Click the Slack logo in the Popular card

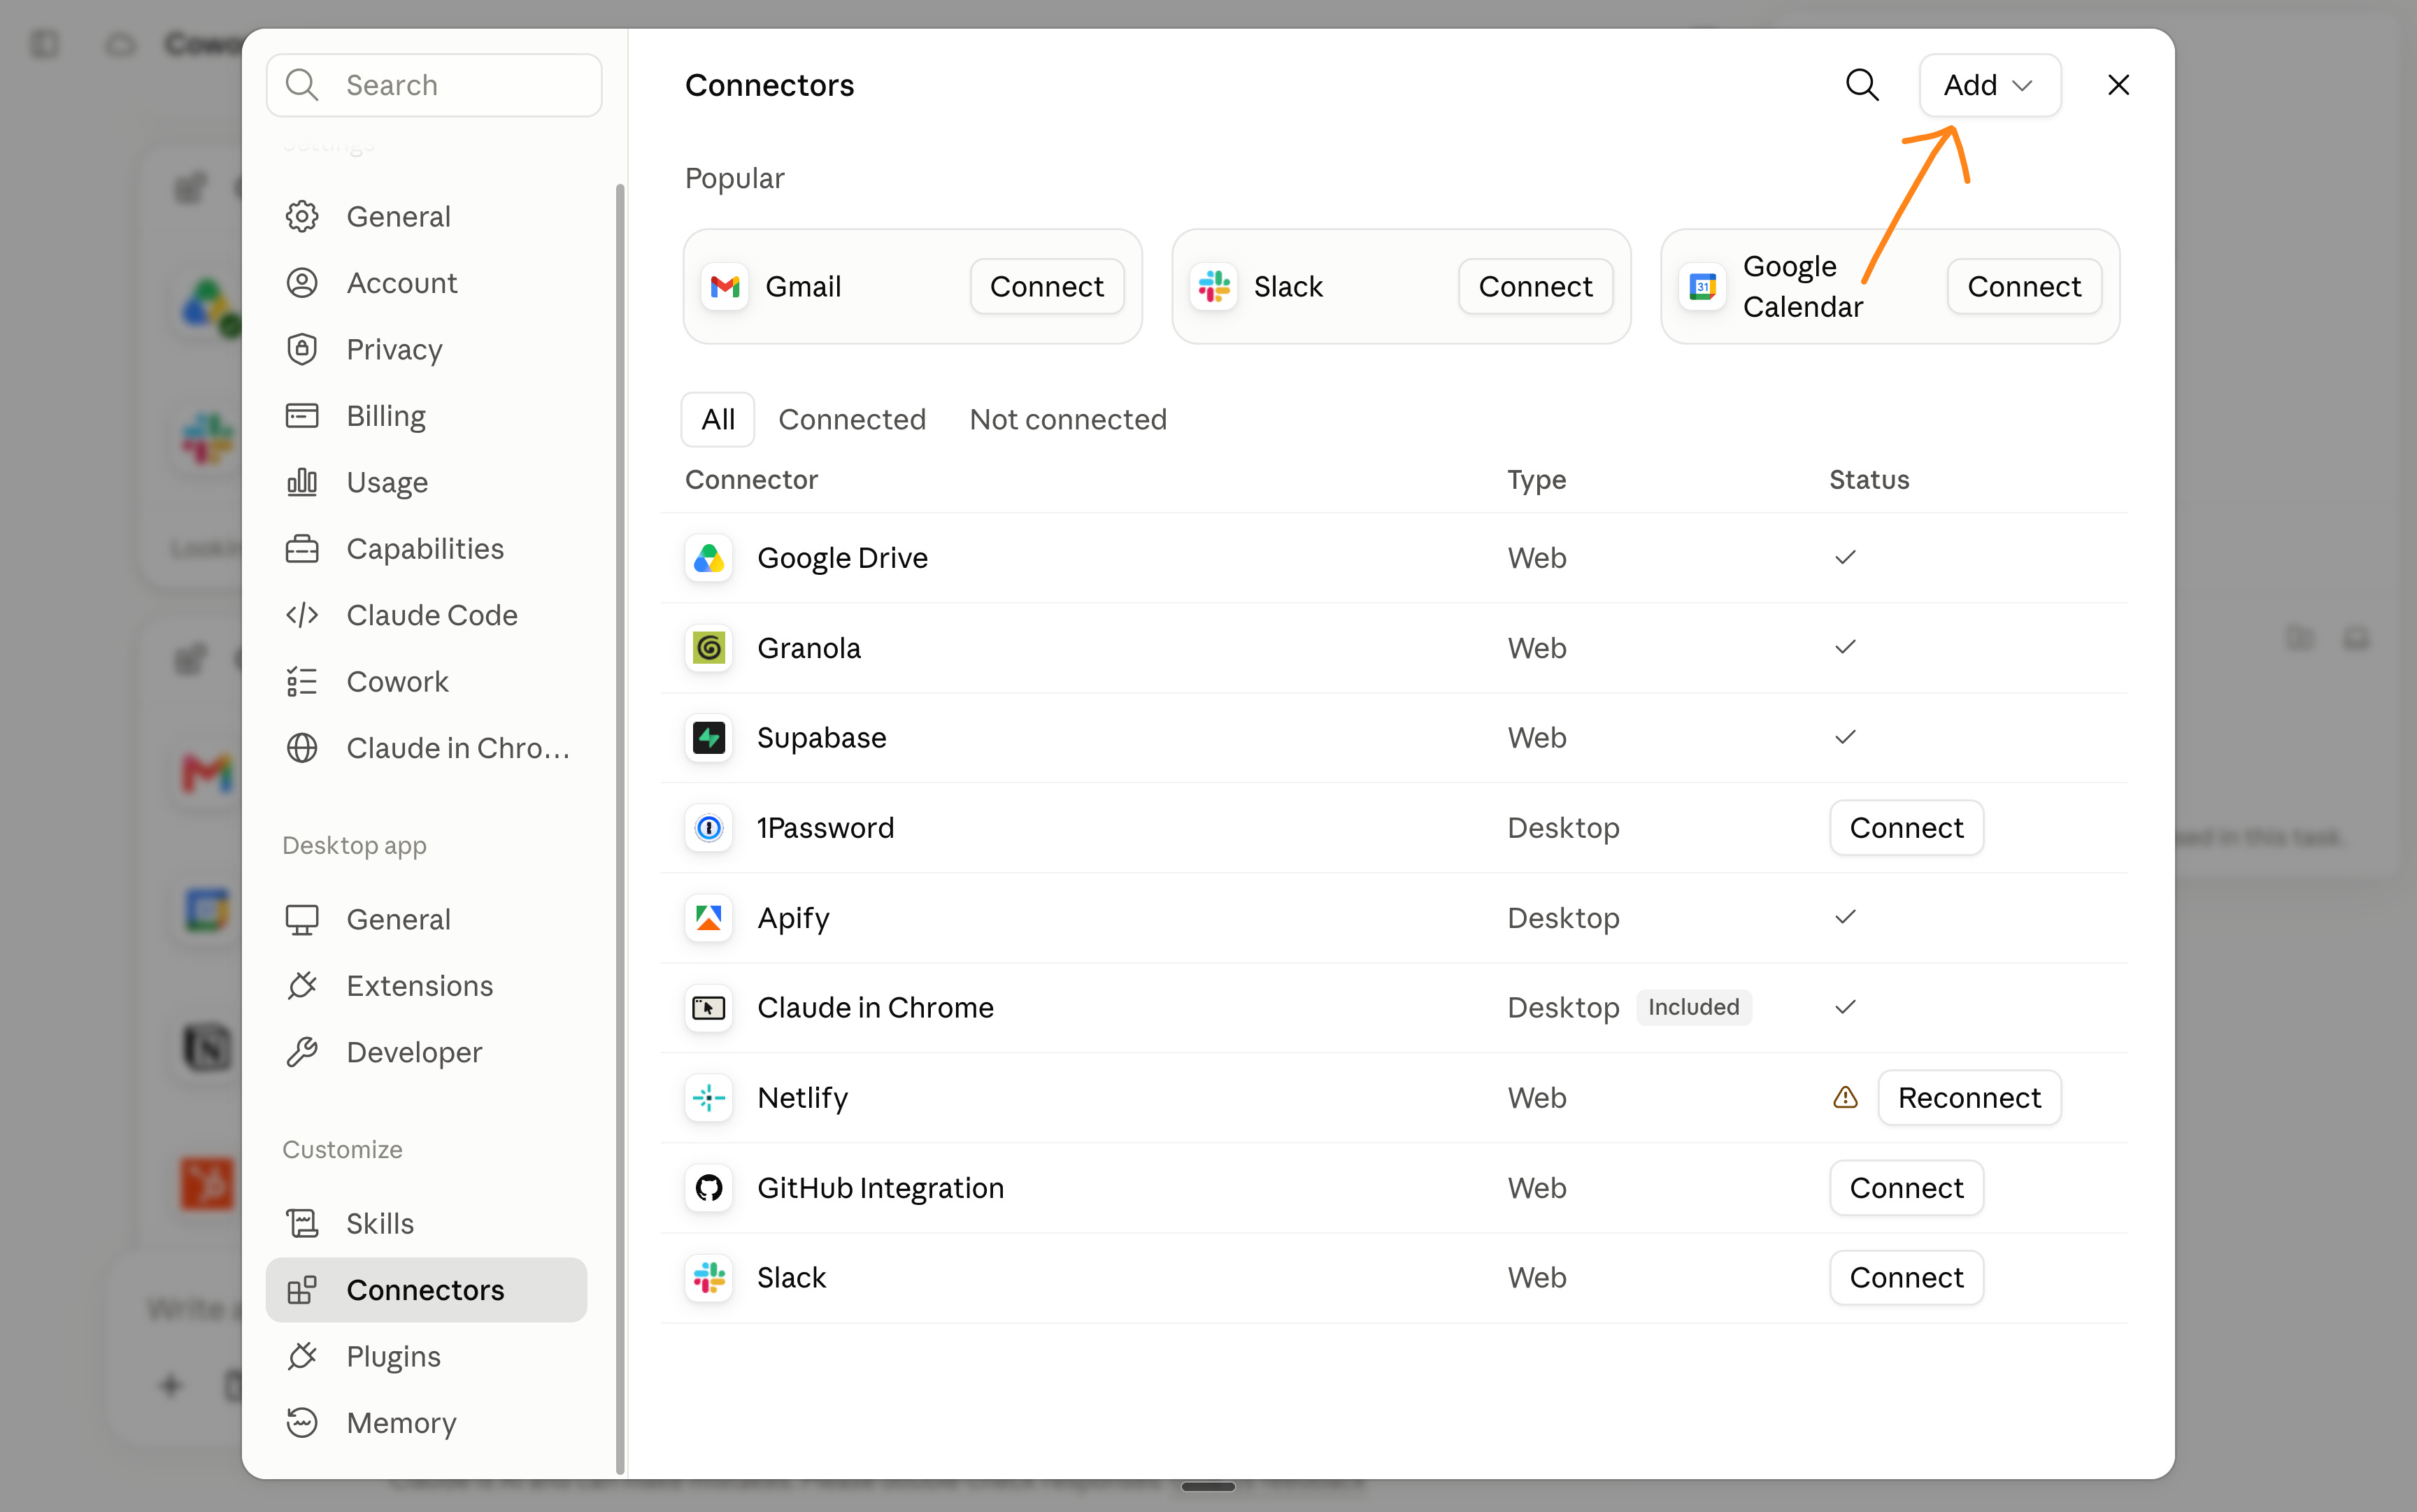(x=1214, y=287)
